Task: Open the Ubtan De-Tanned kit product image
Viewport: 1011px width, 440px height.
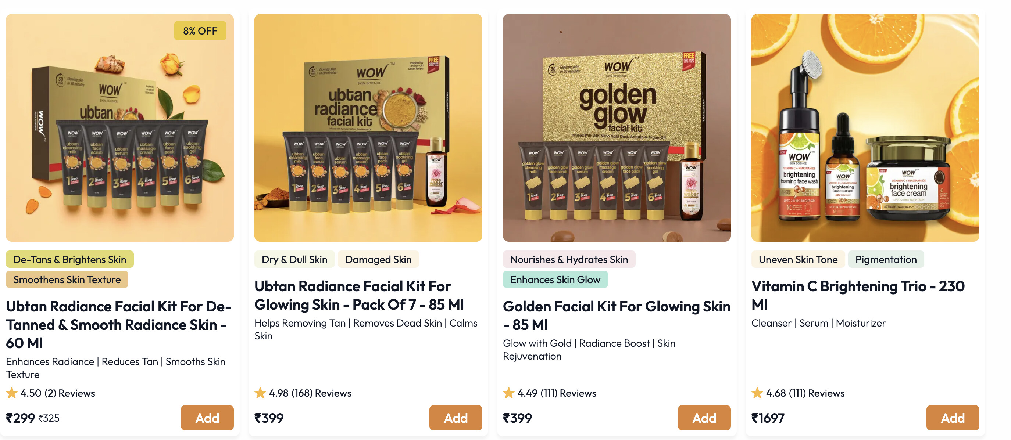Action: [120, 128]
